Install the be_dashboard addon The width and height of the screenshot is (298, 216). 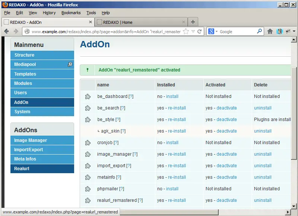pos(172,96)
